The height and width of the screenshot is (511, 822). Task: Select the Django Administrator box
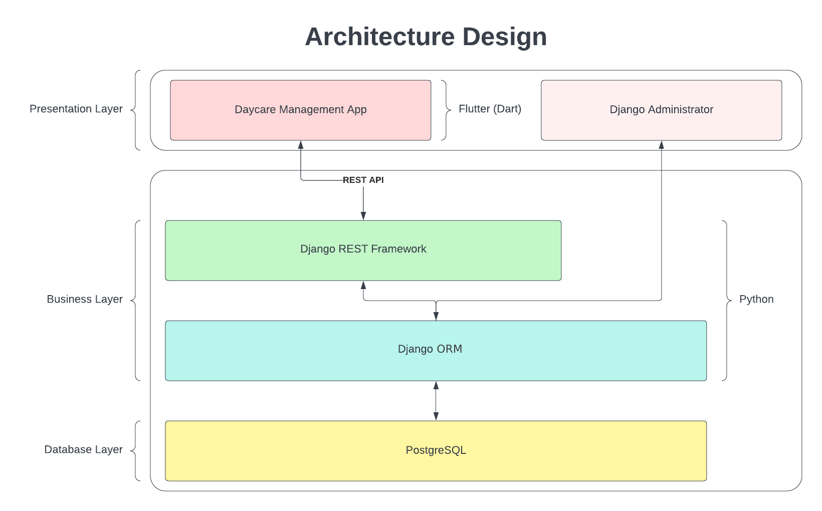(662, 110)
